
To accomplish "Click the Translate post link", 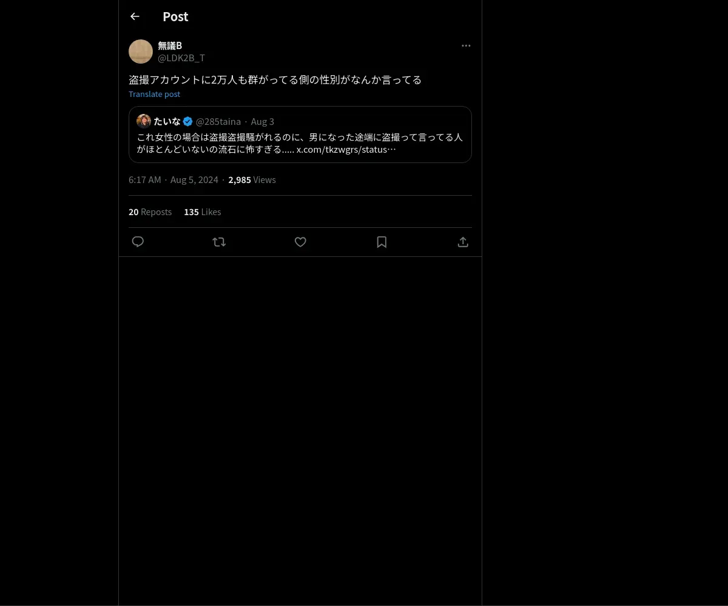I will [154, 94].
